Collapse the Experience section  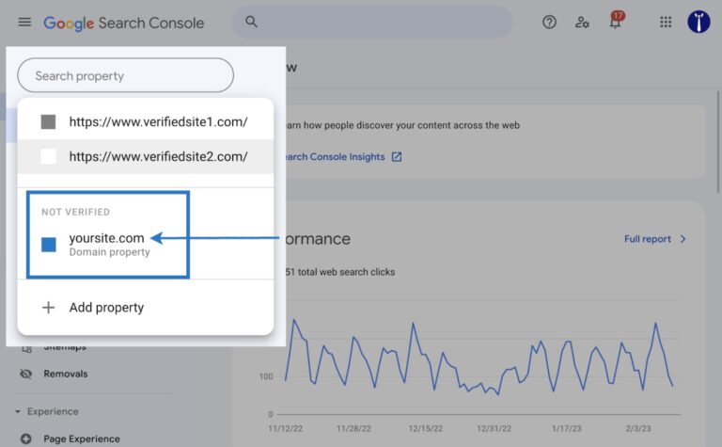18,411
